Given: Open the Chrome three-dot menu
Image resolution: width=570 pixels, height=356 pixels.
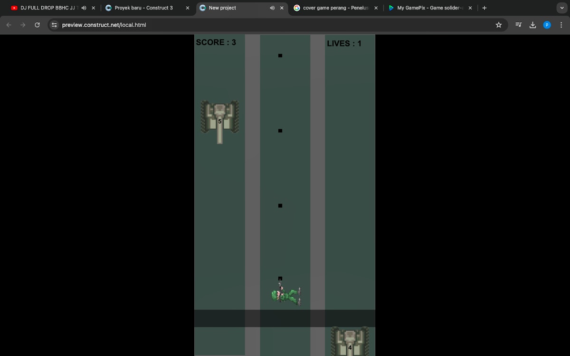Looking at the screenshot, I should (x=561, y=25).
